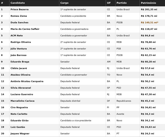Viewport: 165px width, 137px height.
Task: Click the value R$ 78,68 mi
Action: (x=148, y=42)
